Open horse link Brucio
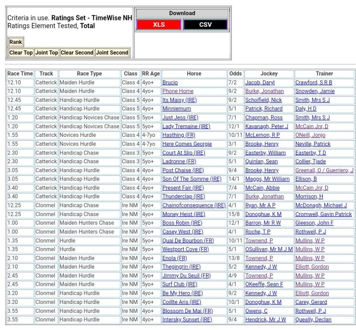 point(170,83)
